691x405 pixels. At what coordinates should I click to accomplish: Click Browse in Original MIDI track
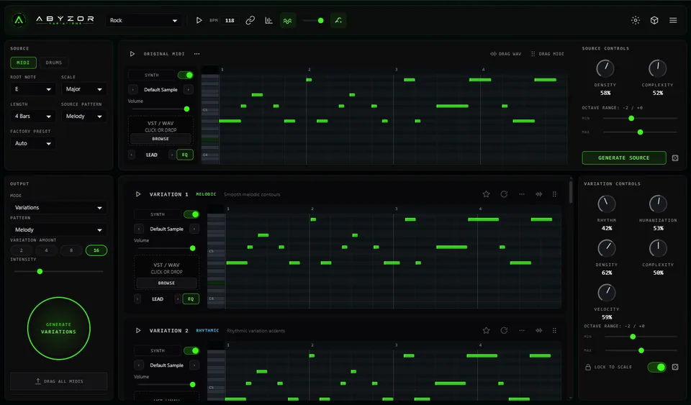[161, 139]
